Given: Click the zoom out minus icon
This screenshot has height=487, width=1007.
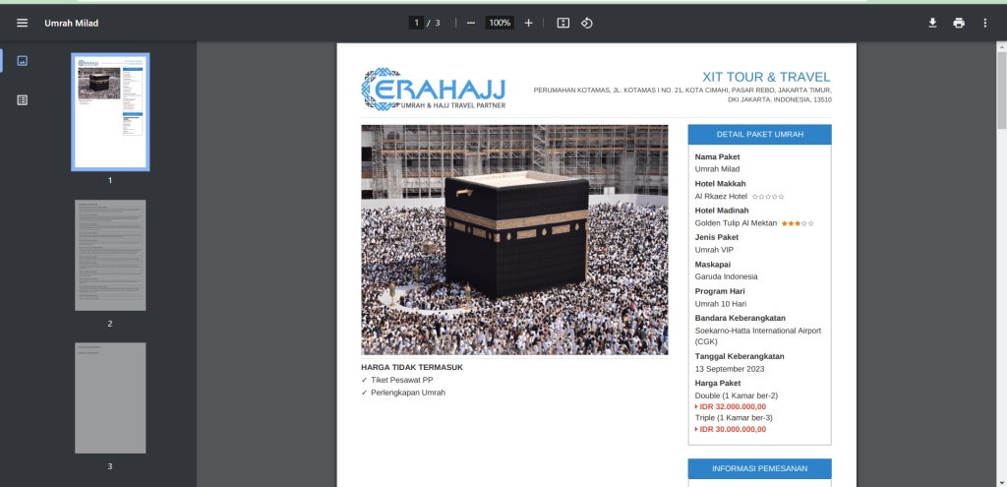Looking at the screenshot, I should (x=471, y=23).
